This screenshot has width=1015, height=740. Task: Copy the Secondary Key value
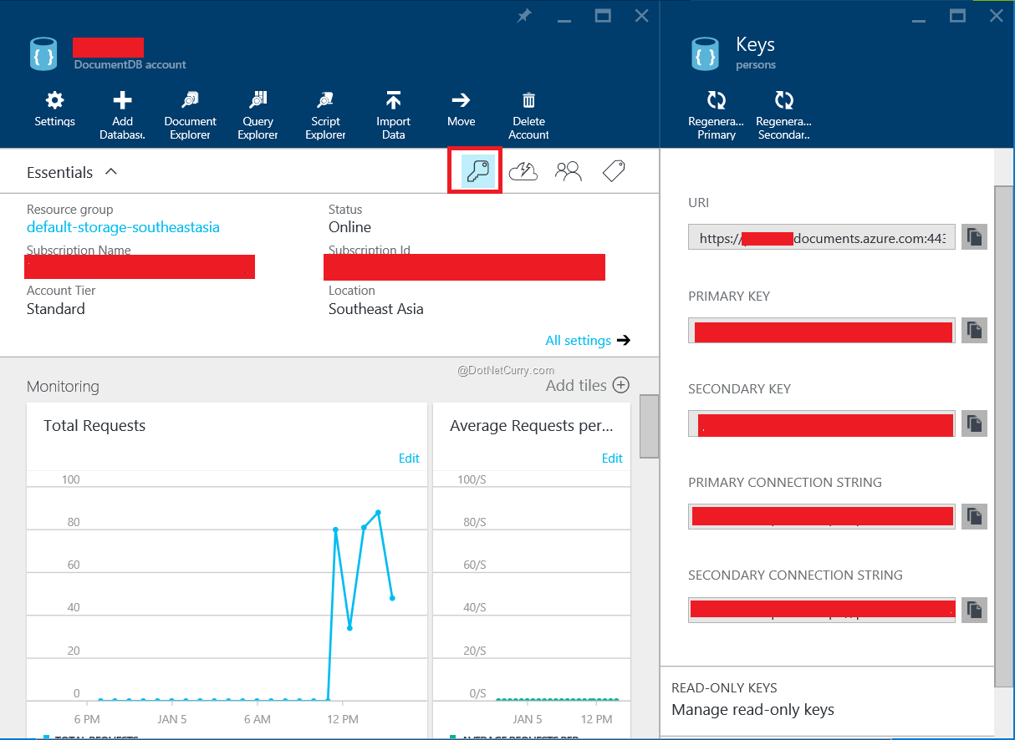(974, 423)
